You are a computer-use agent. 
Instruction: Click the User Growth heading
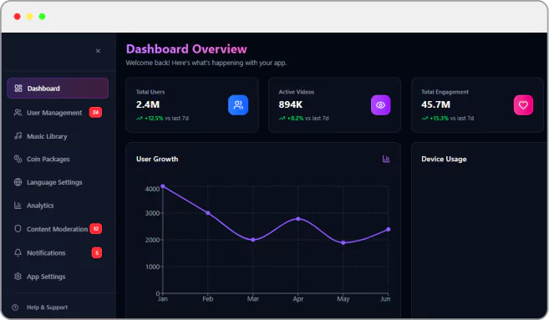pyautogui.click(x=157, y=159)
